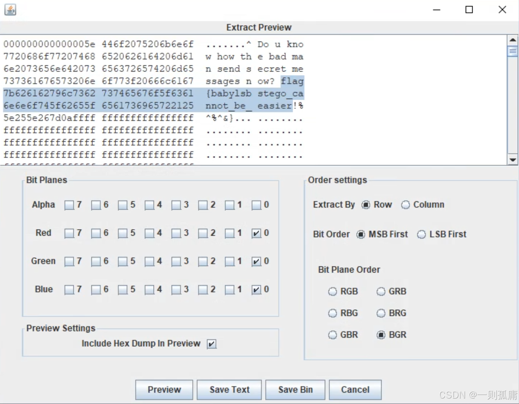519x404 pixels.
Task: Enable Green bit plane 3
Action: [176, 261]
